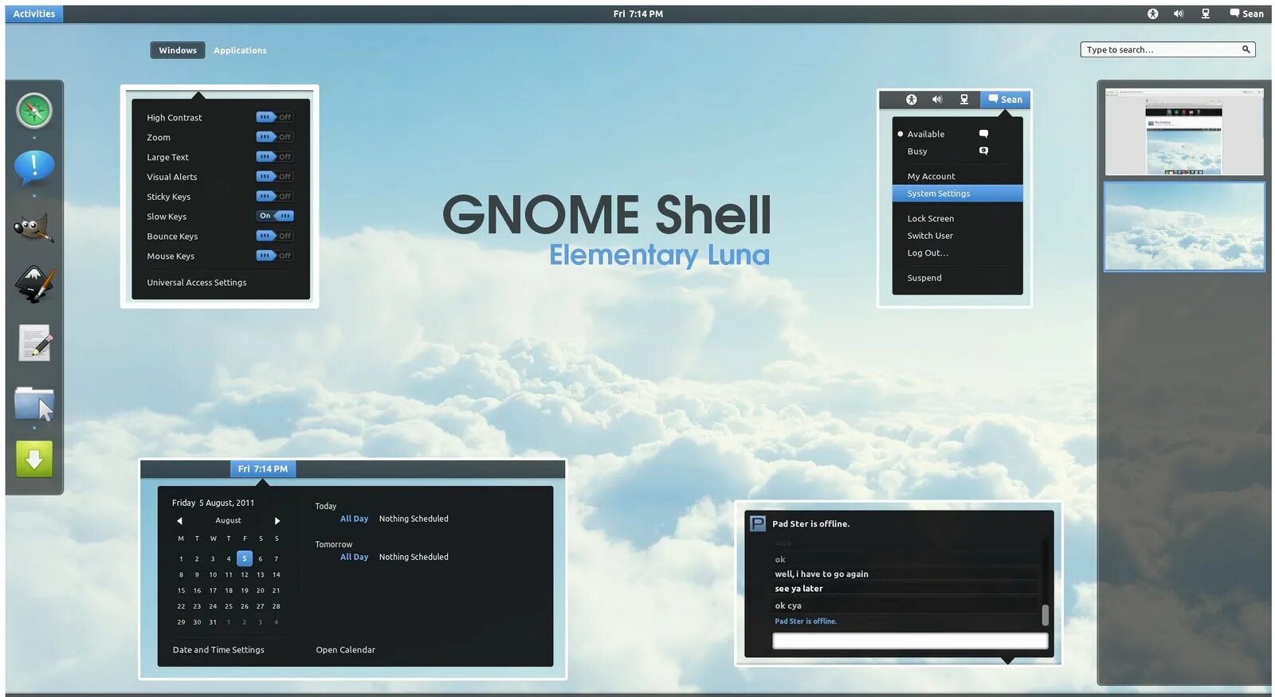Click the Type to search field
Viewport: 1275px width, 697px height.
[x=1167, y=49]
